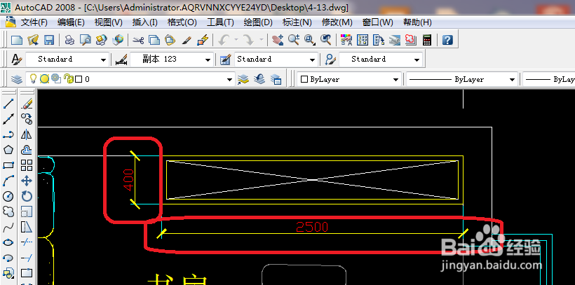Screen dimensions: 575x285
Task: Open a drawing file with Open icon
Action: click(x=33, y=40)
